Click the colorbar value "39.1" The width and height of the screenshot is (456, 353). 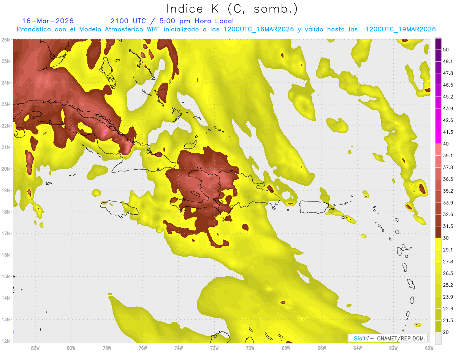click(448, 155)
